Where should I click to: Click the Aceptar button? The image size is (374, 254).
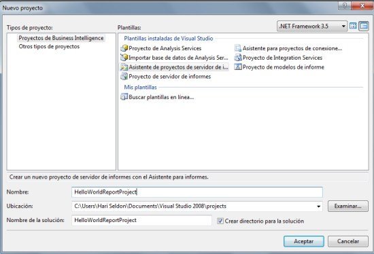click(304, 241)
